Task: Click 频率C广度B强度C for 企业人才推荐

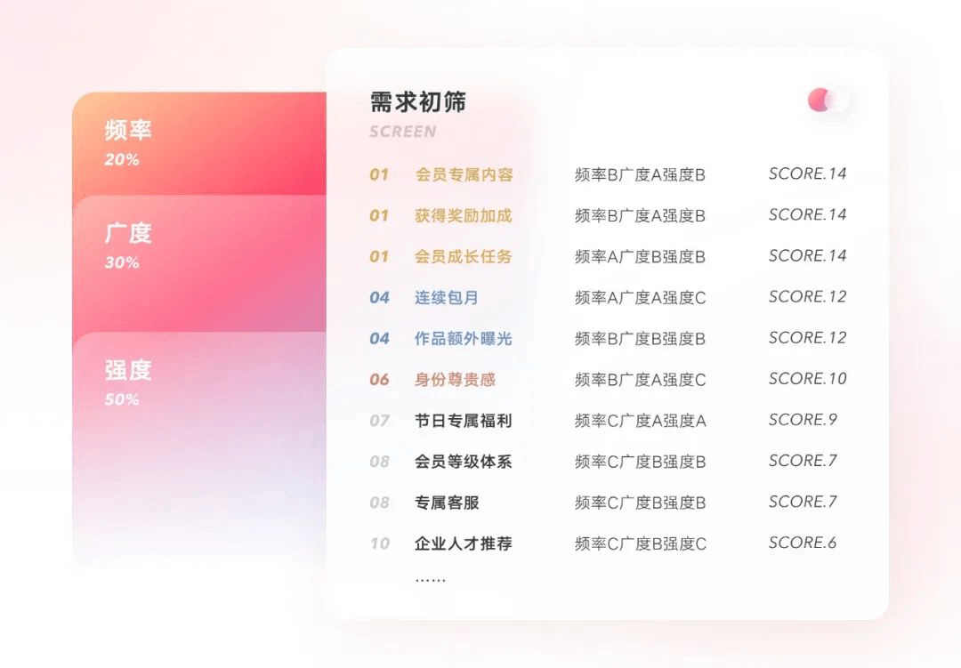Action: 640,544
